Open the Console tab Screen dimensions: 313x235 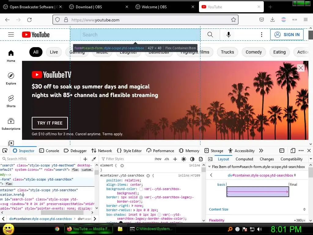point(49,151)
